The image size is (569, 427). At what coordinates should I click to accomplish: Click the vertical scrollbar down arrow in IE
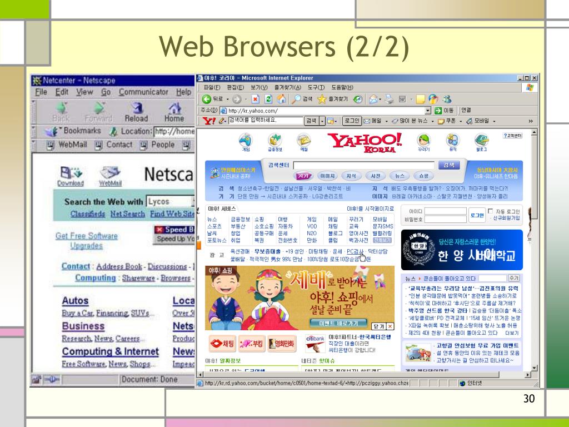coord(534,368)
